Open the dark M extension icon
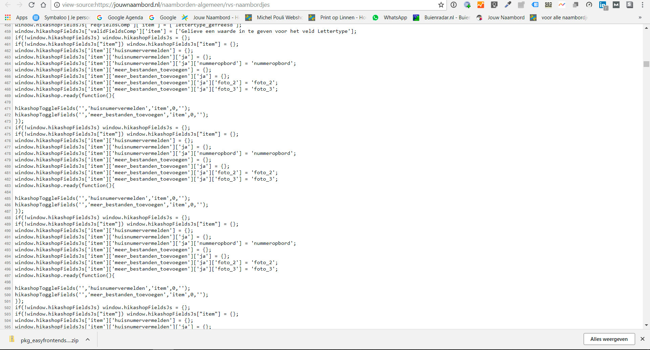Viewport: 650px width, 350px height. click(x=616, y=5)
